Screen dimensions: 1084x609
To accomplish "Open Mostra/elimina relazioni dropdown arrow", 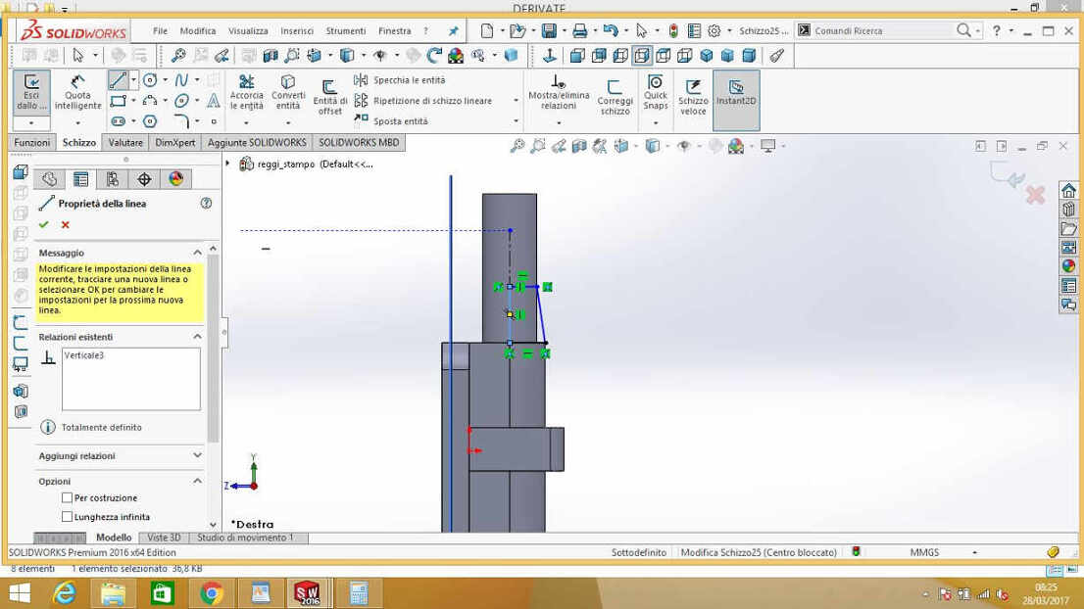I will (x=559, y=123).
